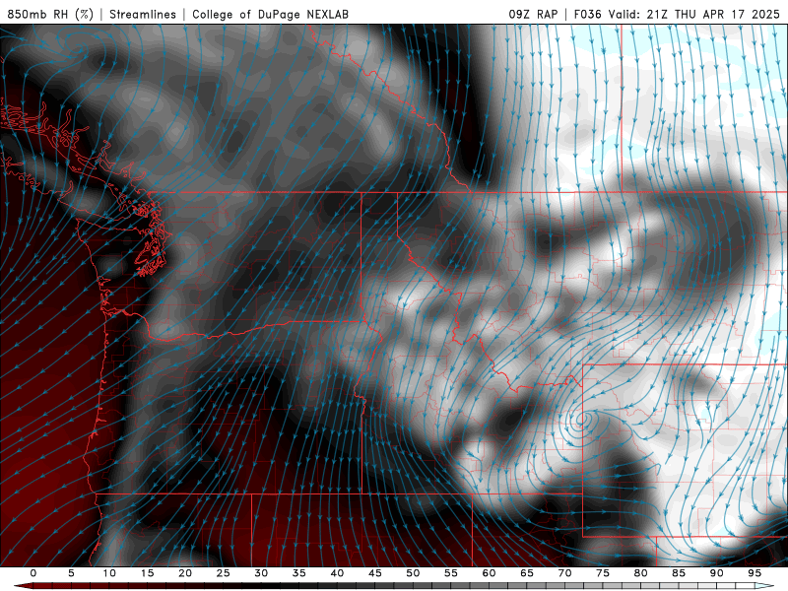Click the "30" label on the color scale
Image resolution: width=788 pixels, height=591 pixels.
(261, 573)
